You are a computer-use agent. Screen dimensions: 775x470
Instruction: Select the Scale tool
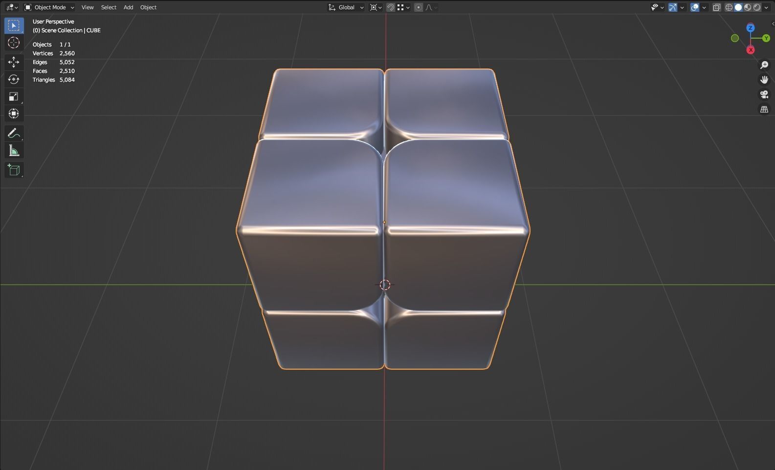tap(14, 96)
